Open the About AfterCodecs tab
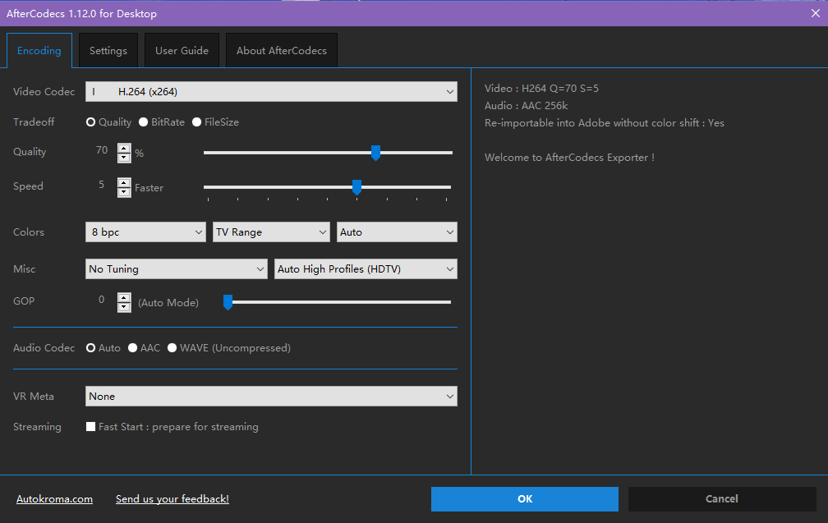This screenshot has height=523, width=828. pos(281,50)
